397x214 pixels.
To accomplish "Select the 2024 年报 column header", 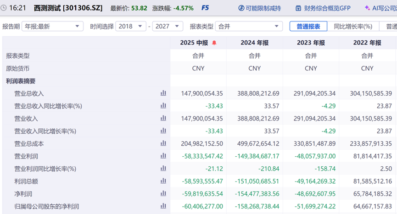I will [x=254, y=43].
